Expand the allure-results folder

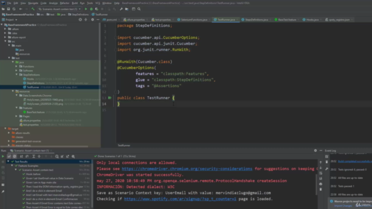9,133
